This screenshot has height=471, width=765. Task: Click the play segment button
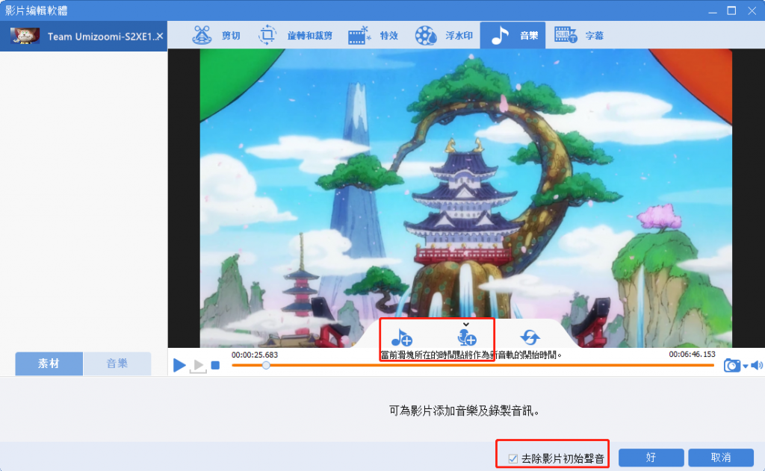pyautogui.click(x=197, y=366)
